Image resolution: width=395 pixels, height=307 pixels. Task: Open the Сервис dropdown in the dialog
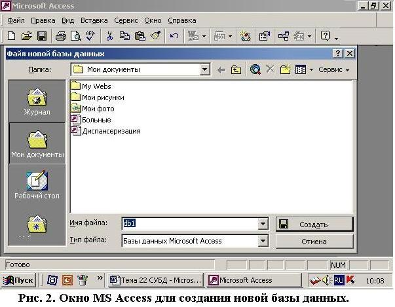pos(333,69)
